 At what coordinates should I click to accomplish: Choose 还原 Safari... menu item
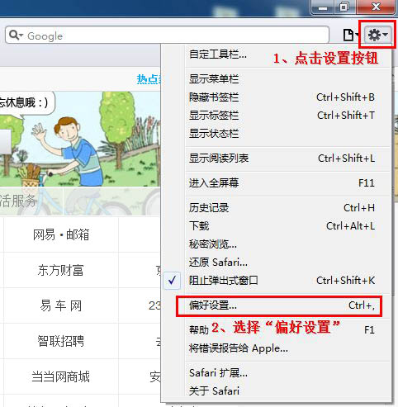(x=277, y=263)
